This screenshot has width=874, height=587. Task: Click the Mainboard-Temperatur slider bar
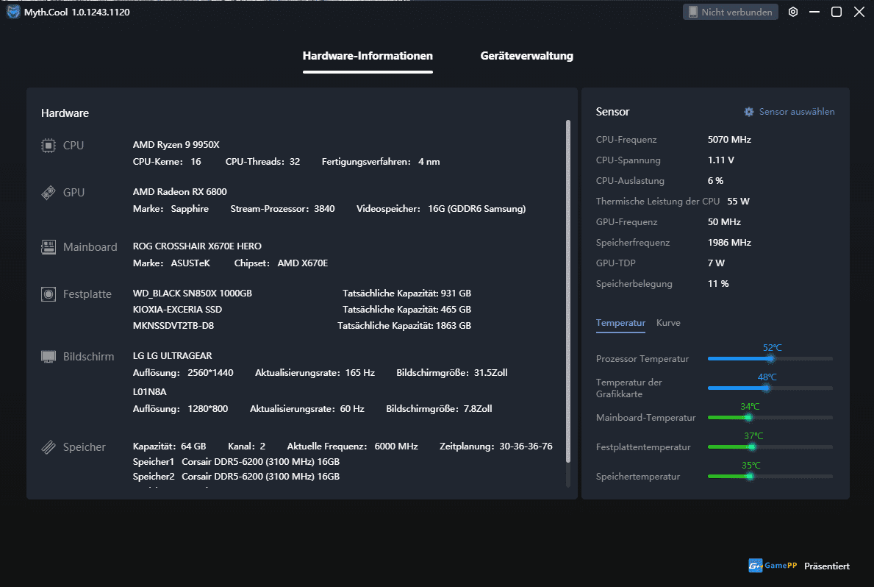[x=770, y=417]
